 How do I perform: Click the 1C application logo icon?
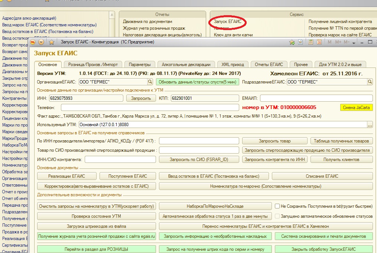pos(33,42)
